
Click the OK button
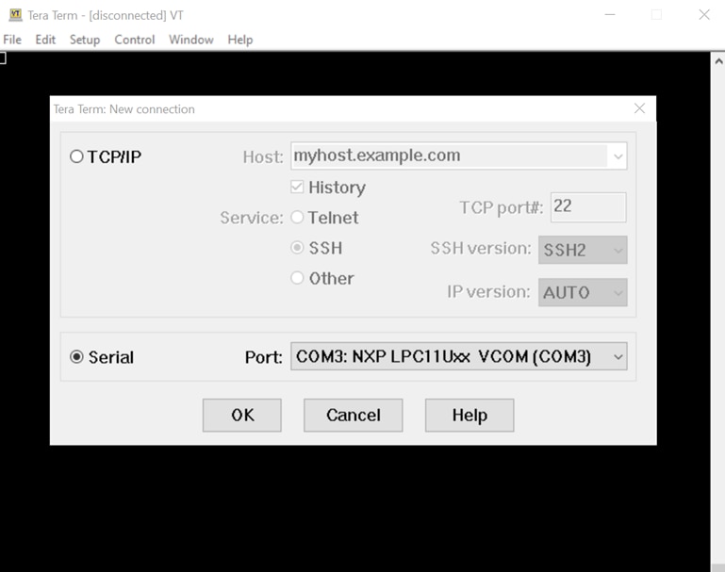(241, 416)
